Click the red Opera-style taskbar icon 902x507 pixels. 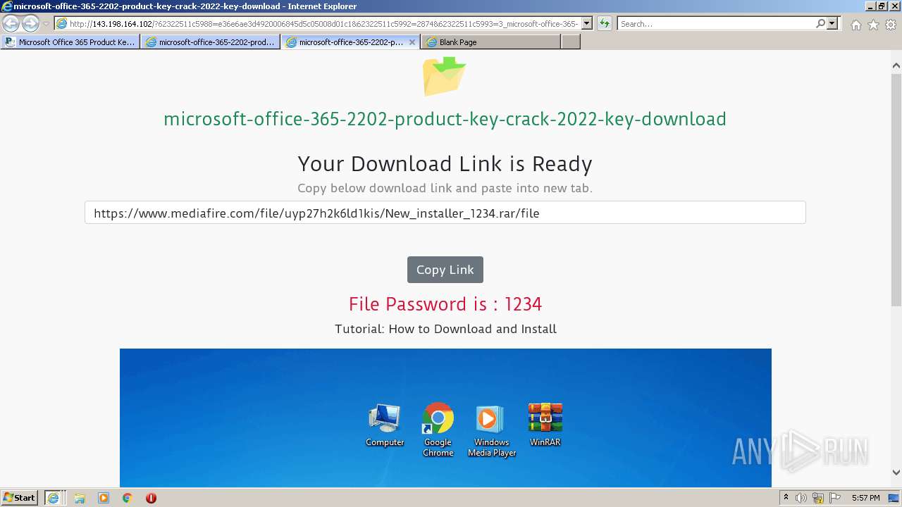tap(151, 498)
